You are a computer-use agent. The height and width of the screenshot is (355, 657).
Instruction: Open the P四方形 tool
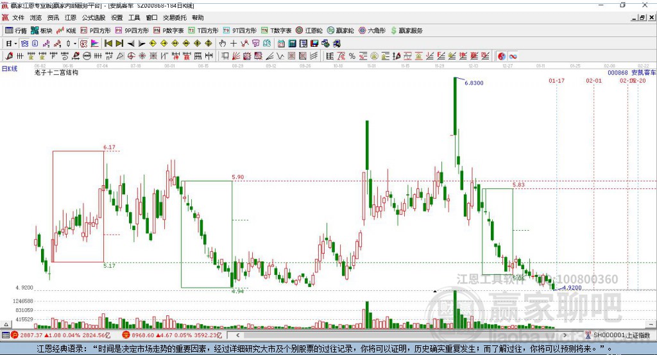(96, 31)
